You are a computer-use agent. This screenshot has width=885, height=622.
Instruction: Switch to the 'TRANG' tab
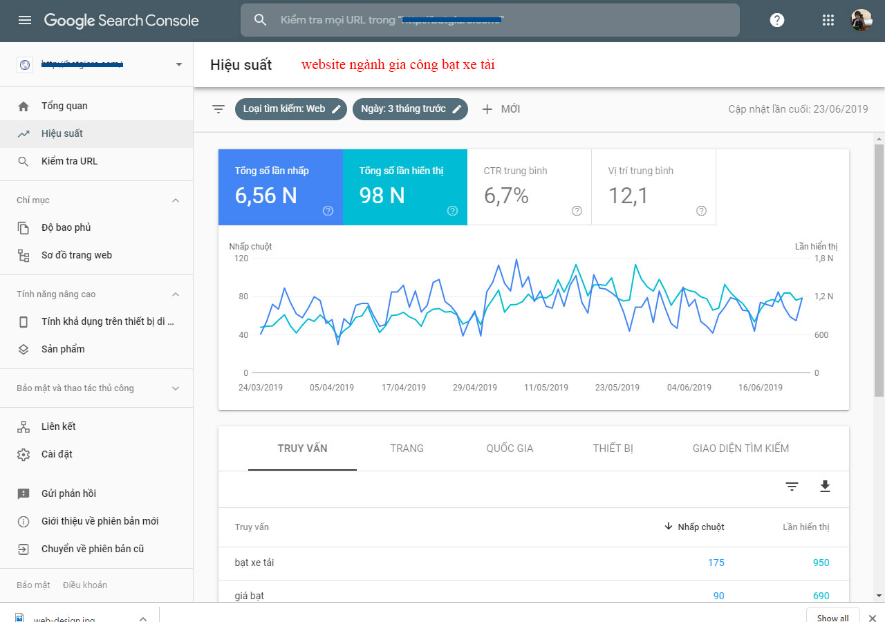(407, 449)
